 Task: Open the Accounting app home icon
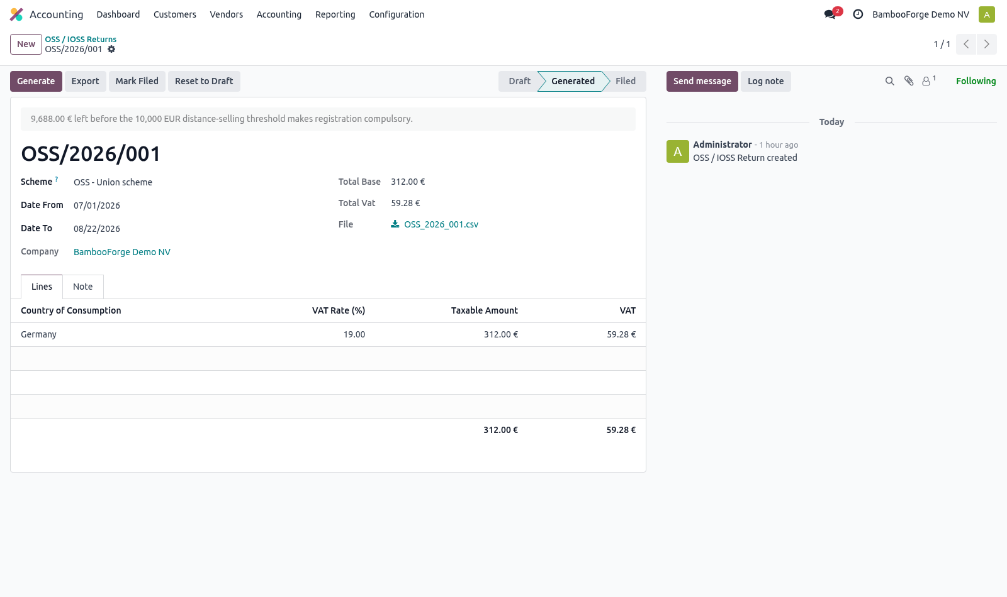pos(16,14)
